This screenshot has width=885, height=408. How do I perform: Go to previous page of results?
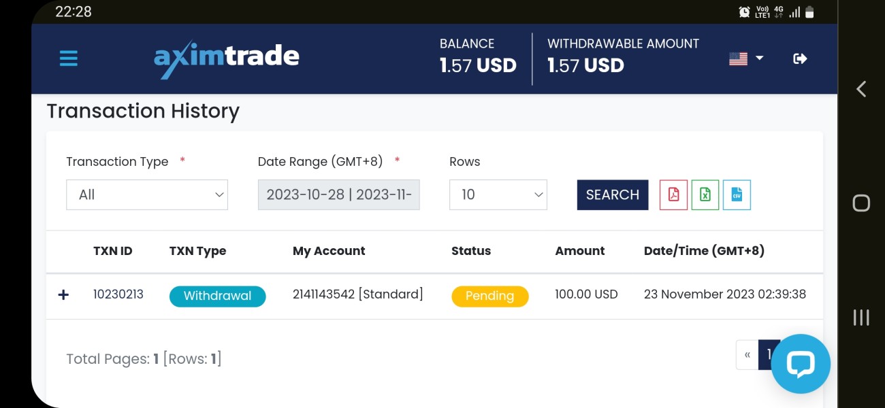(747, 355)
